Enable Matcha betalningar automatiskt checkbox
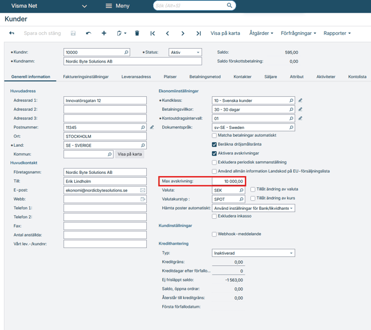The image size is (371, 330). click(214, 136)
